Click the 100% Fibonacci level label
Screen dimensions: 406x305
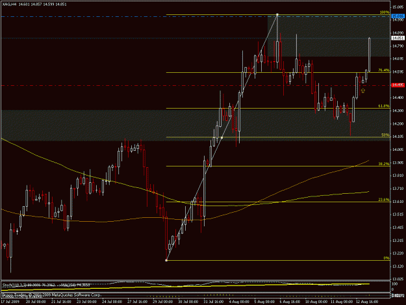[385, 12]
